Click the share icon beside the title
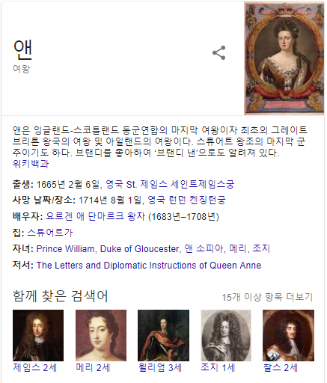The width and height of the screenshot is (327, 383). tap(218, 53)
